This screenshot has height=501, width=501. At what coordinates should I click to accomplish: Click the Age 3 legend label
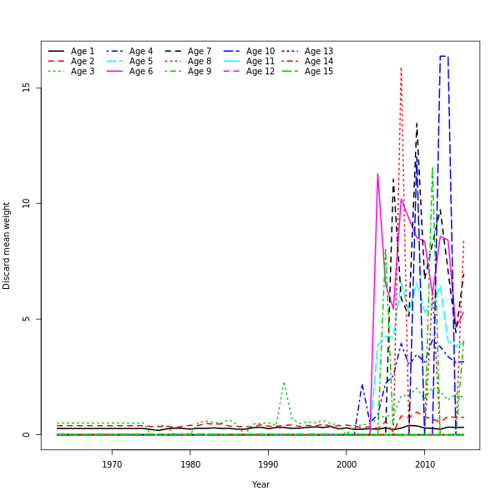[x=83, y=72]
